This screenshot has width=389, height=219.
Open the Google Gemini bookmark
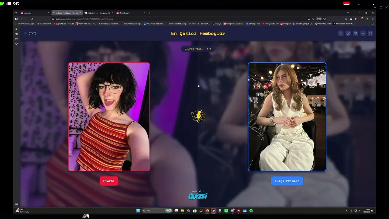(x=45, y=24)
